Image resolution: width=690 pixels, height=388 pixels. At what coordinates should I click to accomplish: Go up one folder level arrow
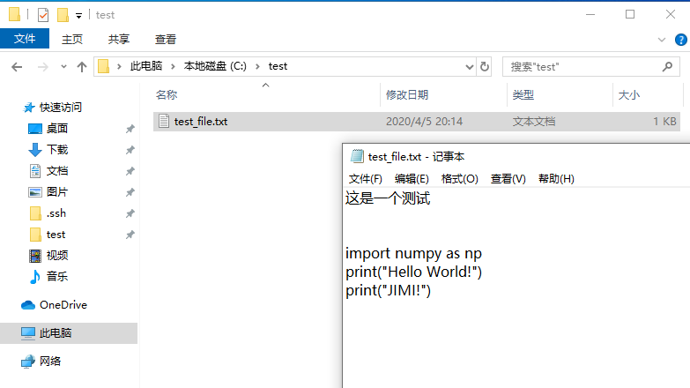tap(81, 67)
